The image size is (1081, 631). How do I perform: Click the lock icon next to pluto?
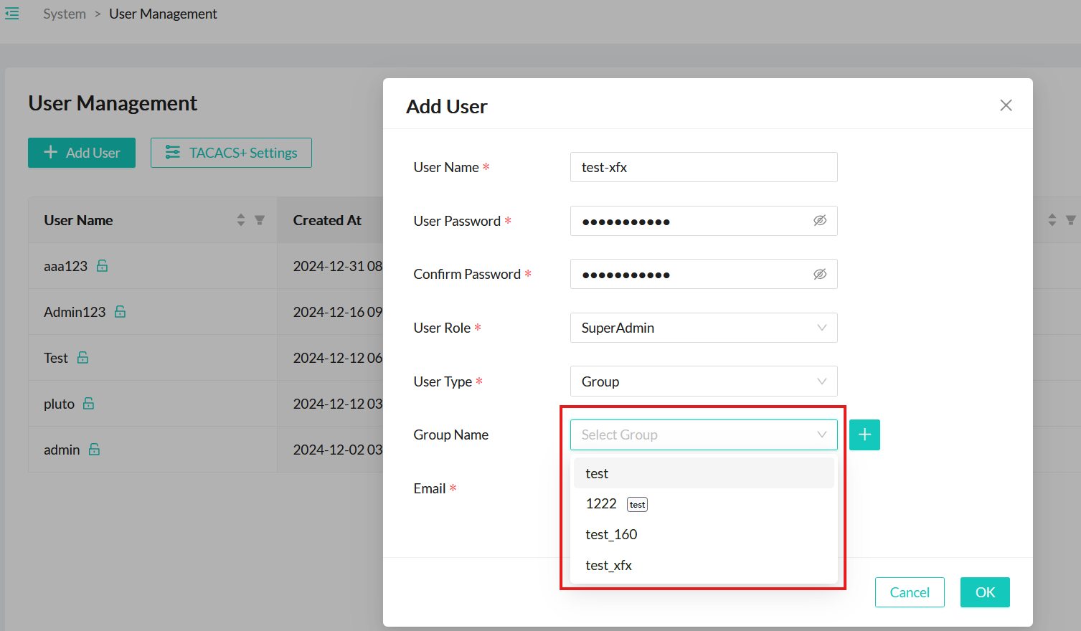point(89,404)
